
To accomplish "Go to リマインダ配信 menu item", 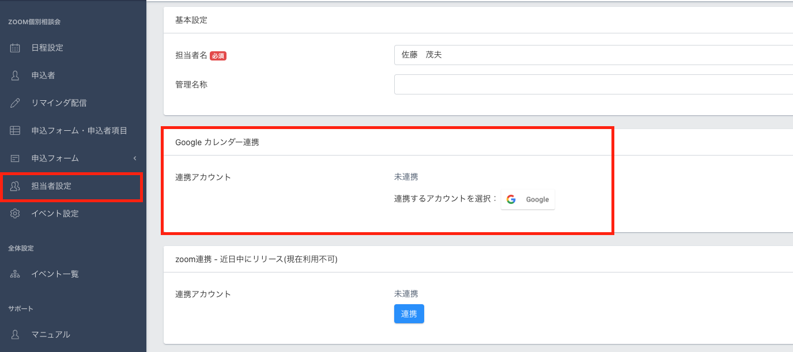I will coord(59,103).
